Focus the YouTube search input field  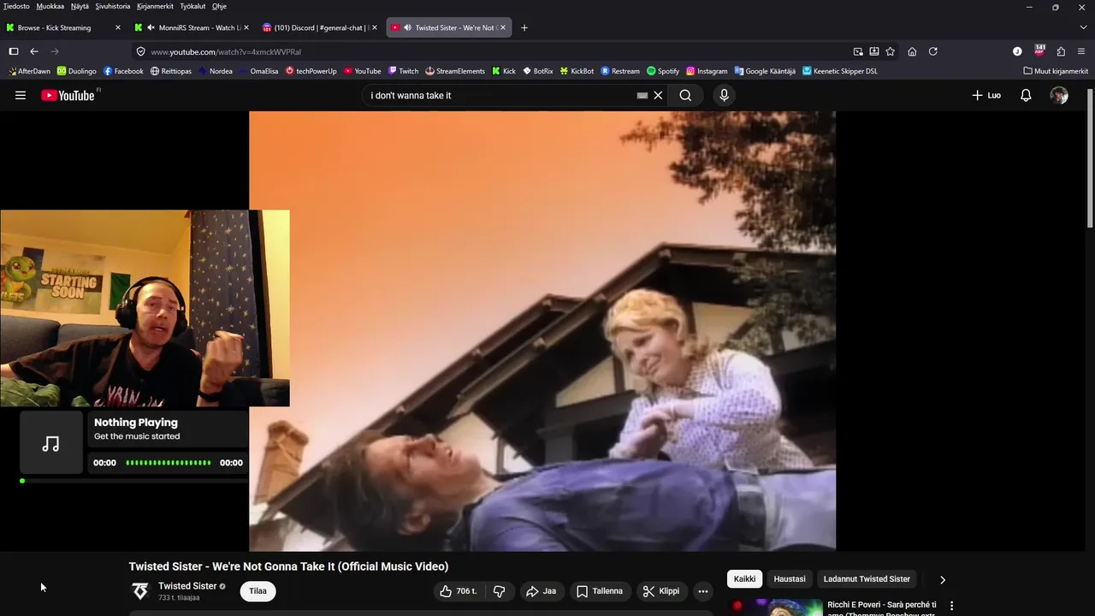pos(500,95)
